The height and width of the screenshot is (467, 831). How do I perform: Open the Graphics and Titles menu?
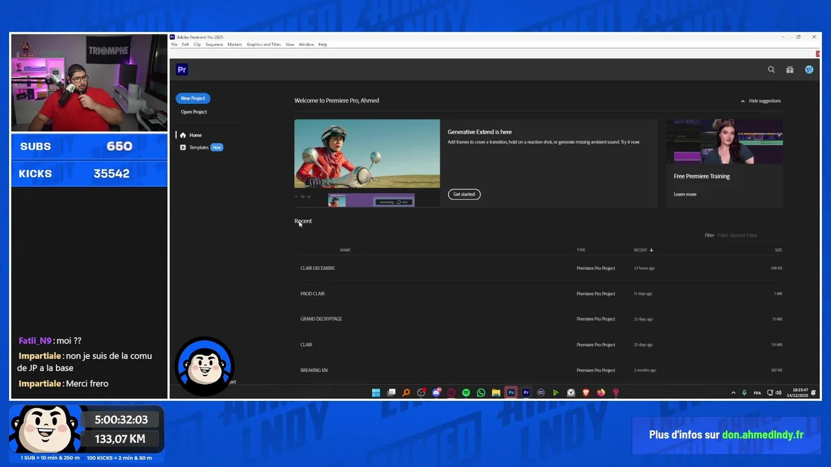pyautogui.click(x=264, y=44)
